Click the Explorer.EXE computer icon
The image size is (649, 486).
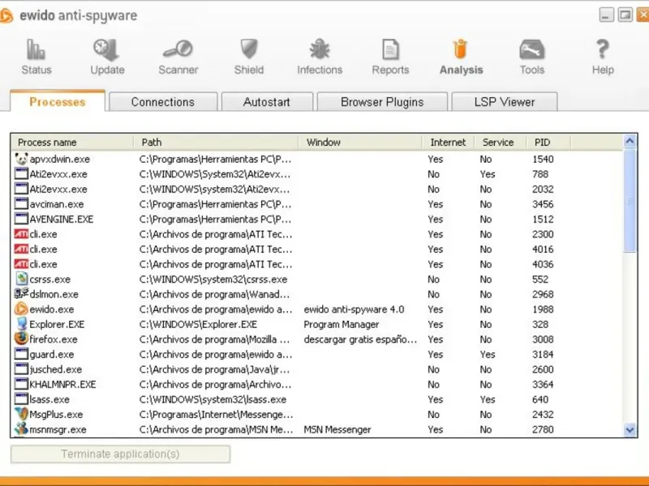click(x=21, y=324)
